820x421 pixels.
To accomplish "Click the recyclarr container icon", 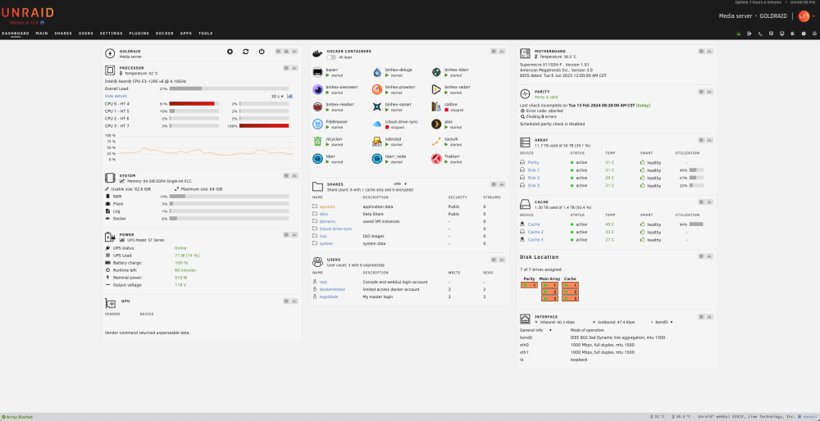I will tap(317, 141).
